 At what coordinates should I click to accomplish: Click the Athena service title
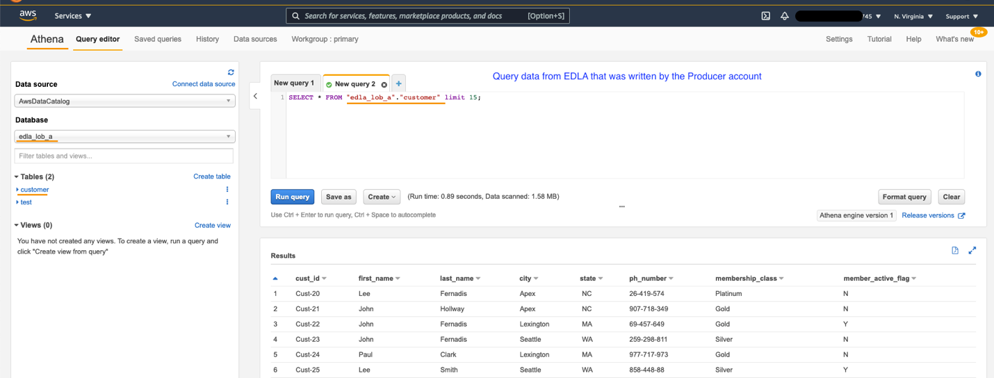point(47,40)
